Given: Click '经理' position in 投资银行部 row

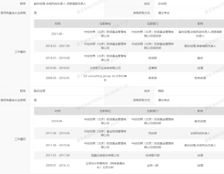Looking at the screenshot, I should click(x=200, y=155).
